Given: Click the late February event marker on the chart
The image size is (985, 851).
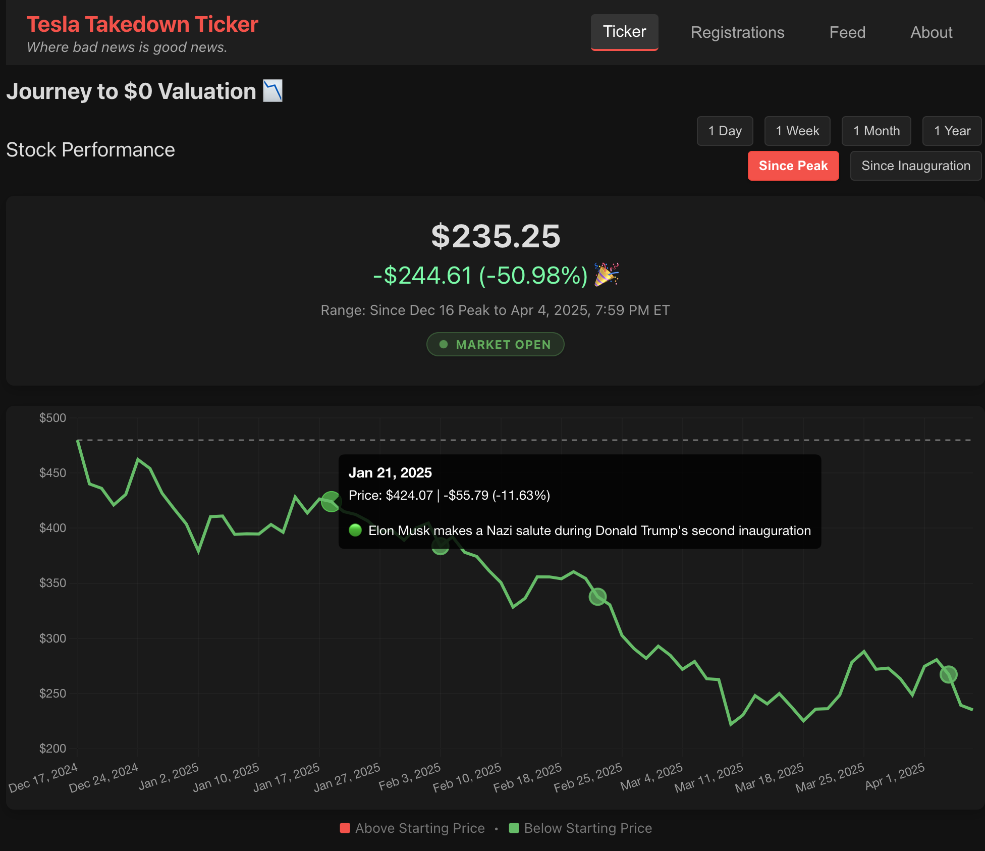Looking at the screenshot, I should coord(597,597).
